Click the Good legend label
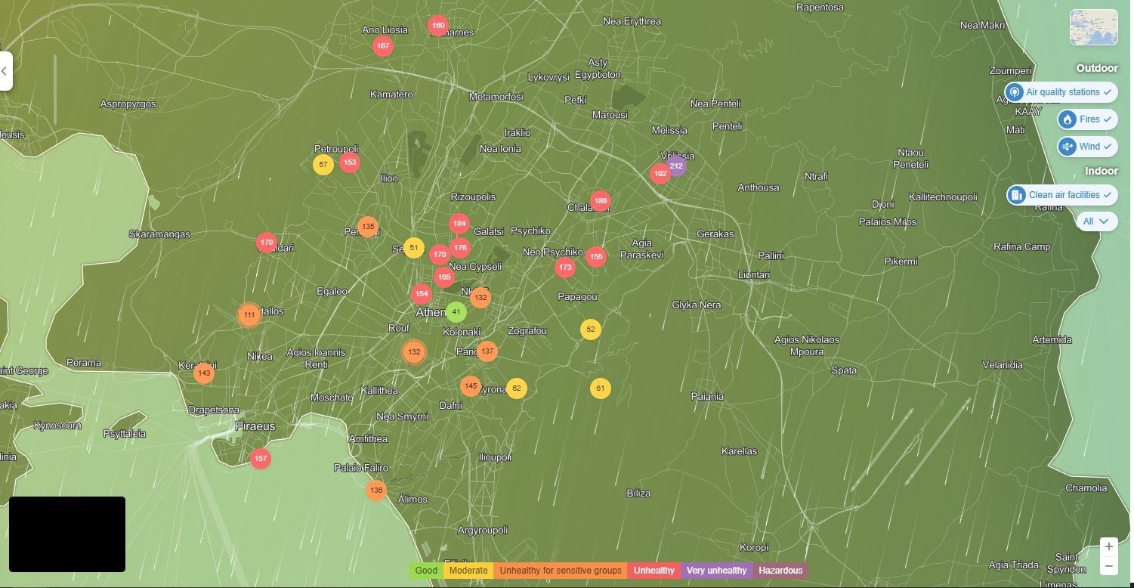 tap(426, 571)
